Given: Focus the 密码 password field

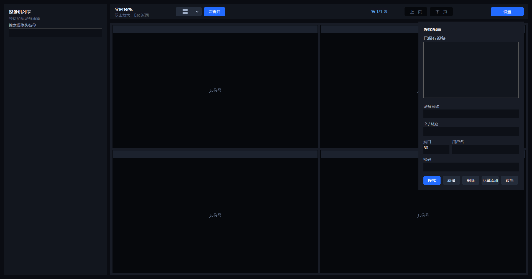Looking at the screenshot, I should click(x=471, y=167).
